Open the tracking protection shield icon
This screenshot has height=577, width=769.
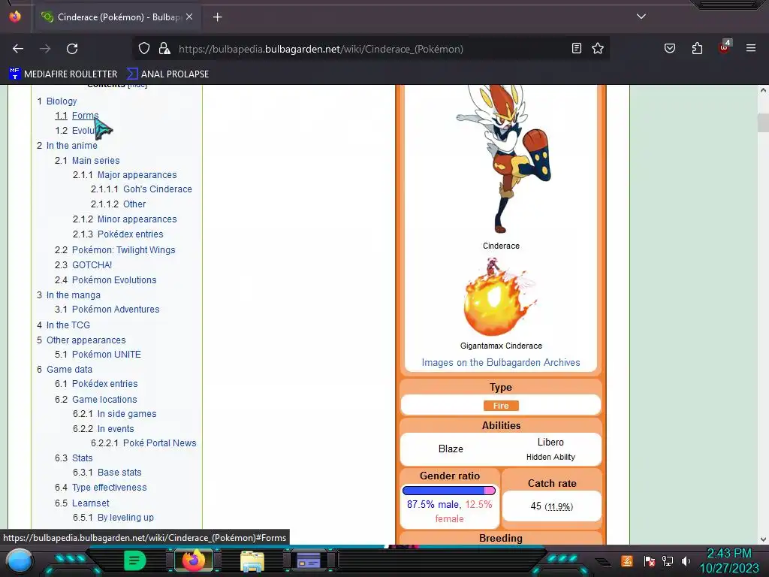143,49
